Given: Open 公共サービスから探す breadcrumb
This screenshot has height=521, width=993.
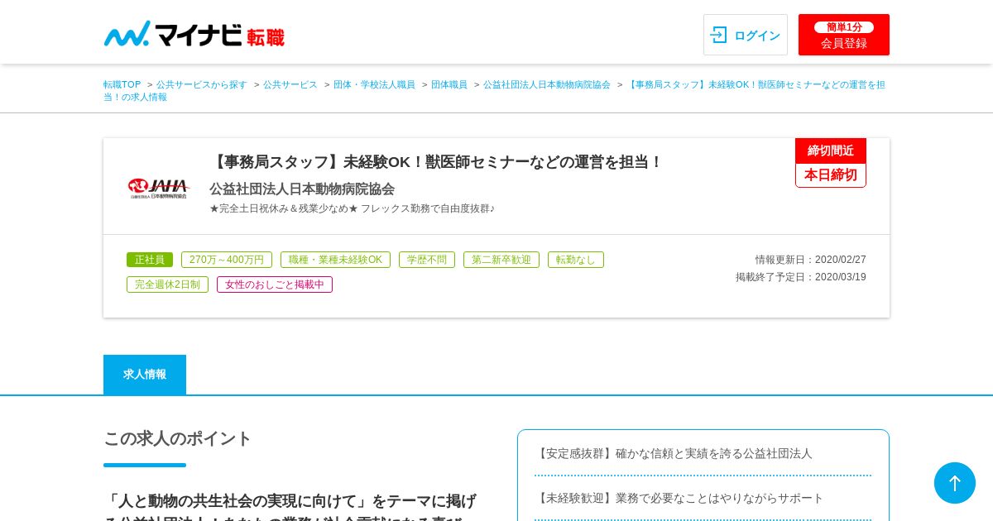Looking at the screenshot, I should click(202, 84).
